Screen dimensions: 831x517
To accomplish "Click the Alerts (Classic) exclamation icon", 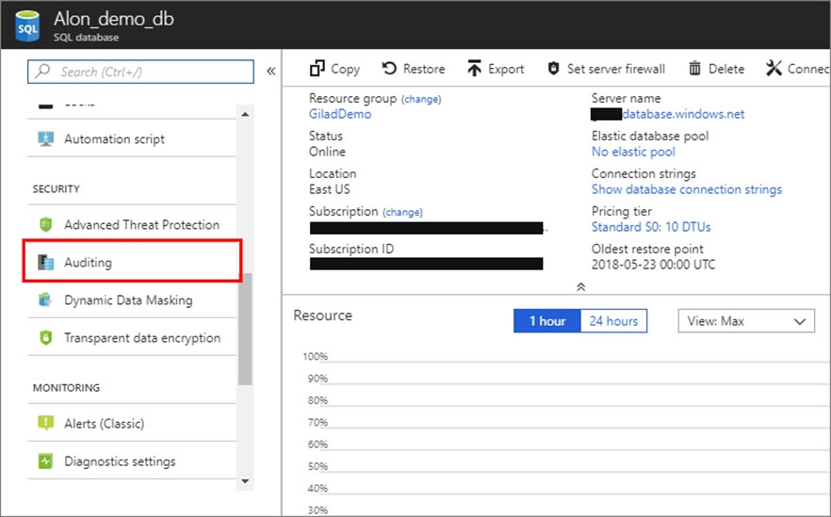I will click(x=45, y=423).
